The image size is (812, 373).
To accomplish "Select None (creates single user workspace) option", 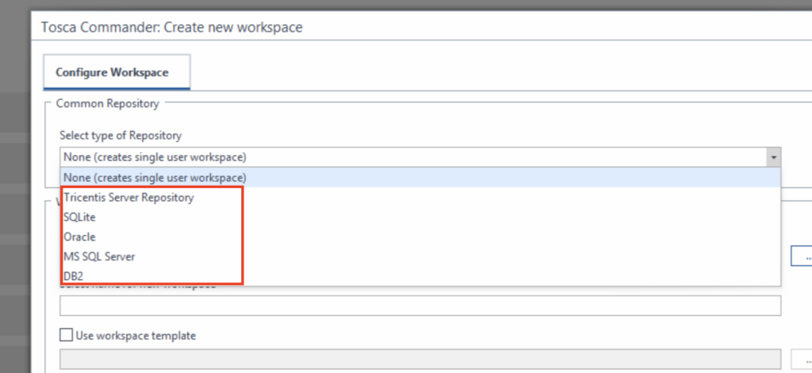I will (420, 178).
